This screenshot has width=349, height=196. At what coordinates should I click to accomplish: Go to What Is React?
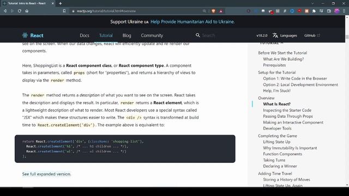[276, 104]
